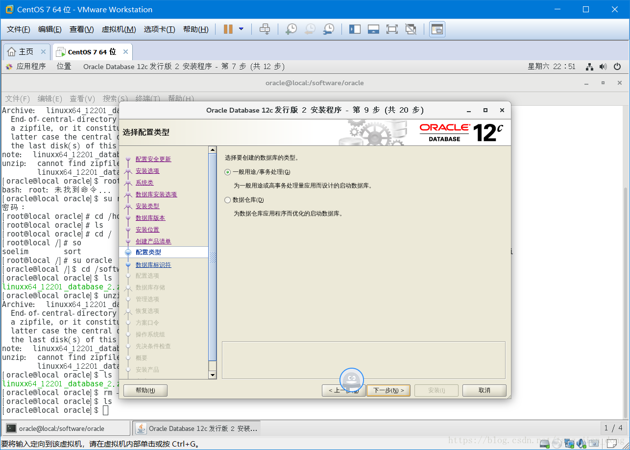Toggle the VMware library sidebar view

click(355, 29)
